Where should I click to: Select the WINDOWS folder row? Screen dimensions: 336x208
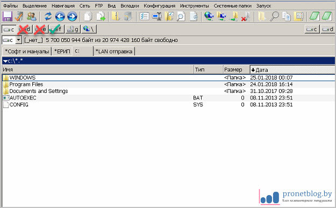pos(168,77)
